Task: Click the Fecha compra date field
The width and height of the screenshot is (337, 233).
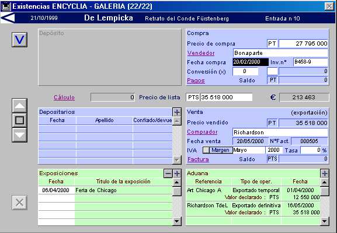Action: [251, 62]
